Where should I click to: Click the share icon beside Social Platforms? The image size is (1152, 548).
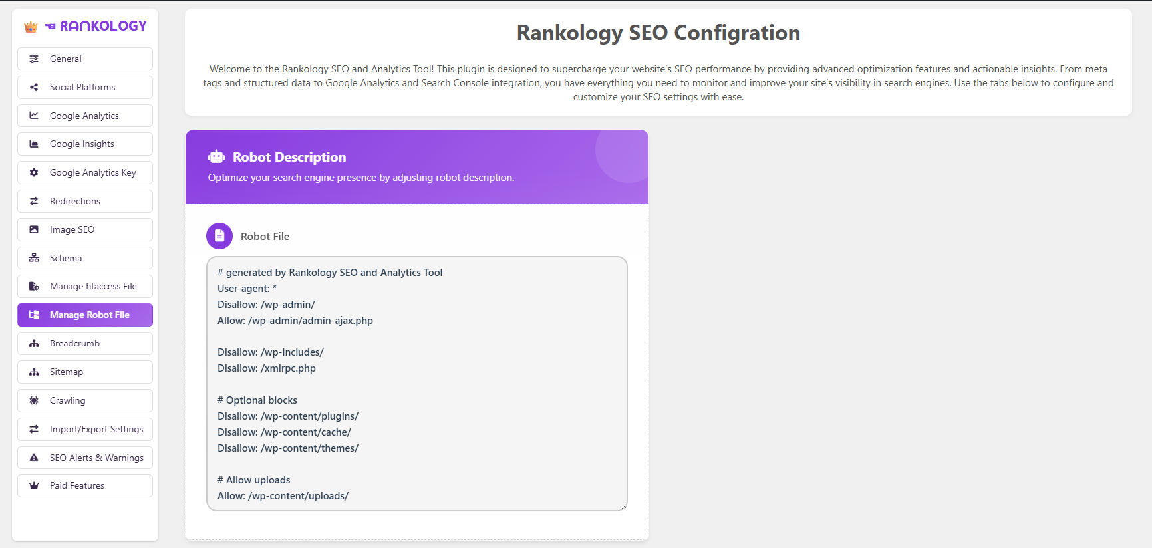(x=34, y=87)
